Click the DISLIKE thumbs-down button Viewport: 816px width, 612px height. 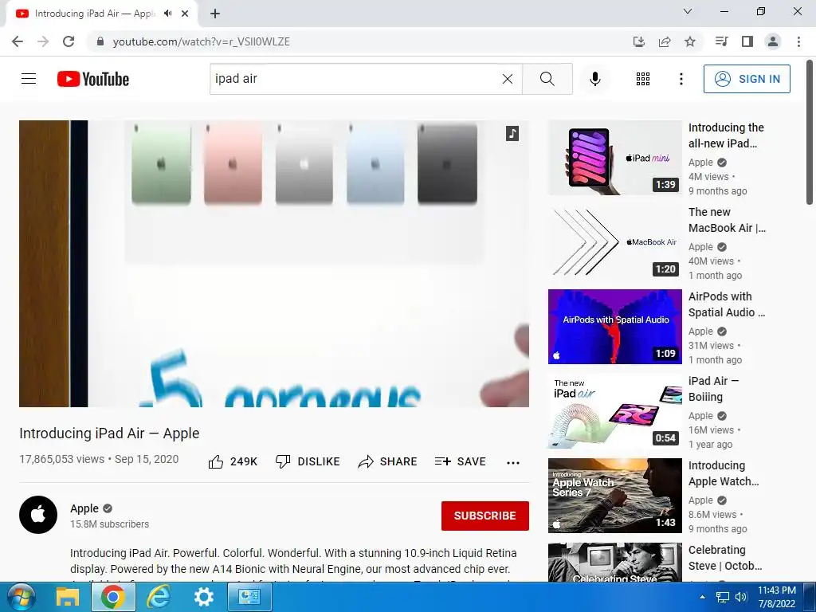[x=308, y=461]
